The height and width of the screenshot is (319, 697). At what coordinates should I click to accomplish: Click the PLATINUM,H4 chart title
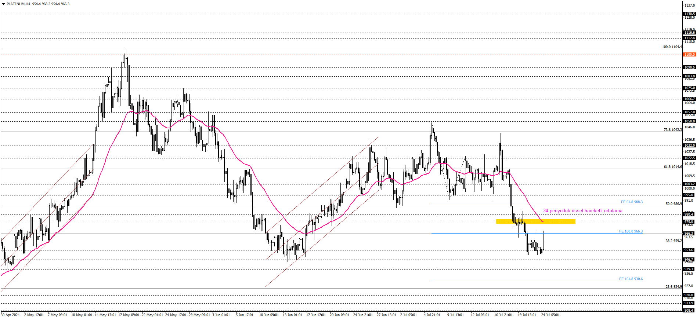coord(18,4)
